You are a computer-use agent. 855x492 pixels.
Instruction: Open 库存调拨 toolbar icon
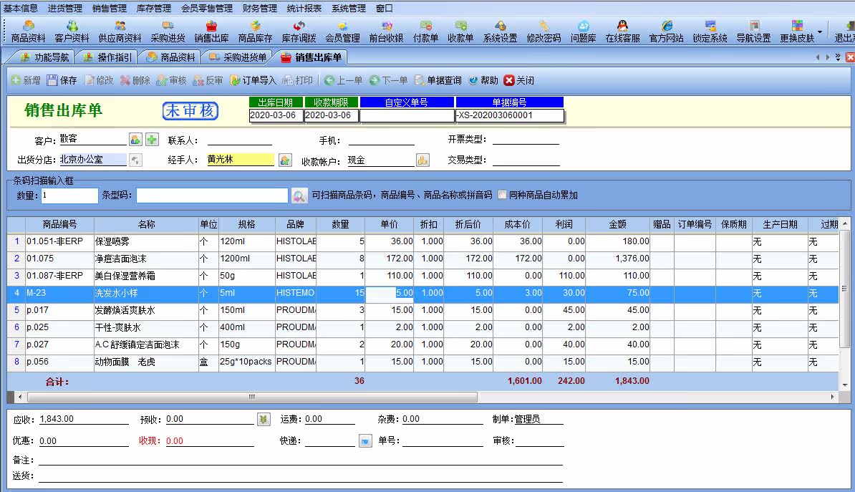299,32
